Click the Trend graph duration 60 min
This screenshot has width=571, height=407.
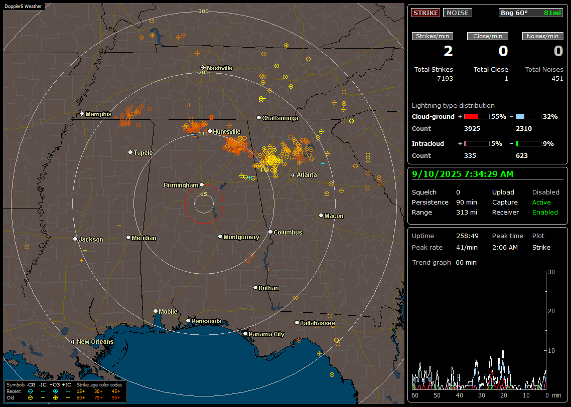466,263
